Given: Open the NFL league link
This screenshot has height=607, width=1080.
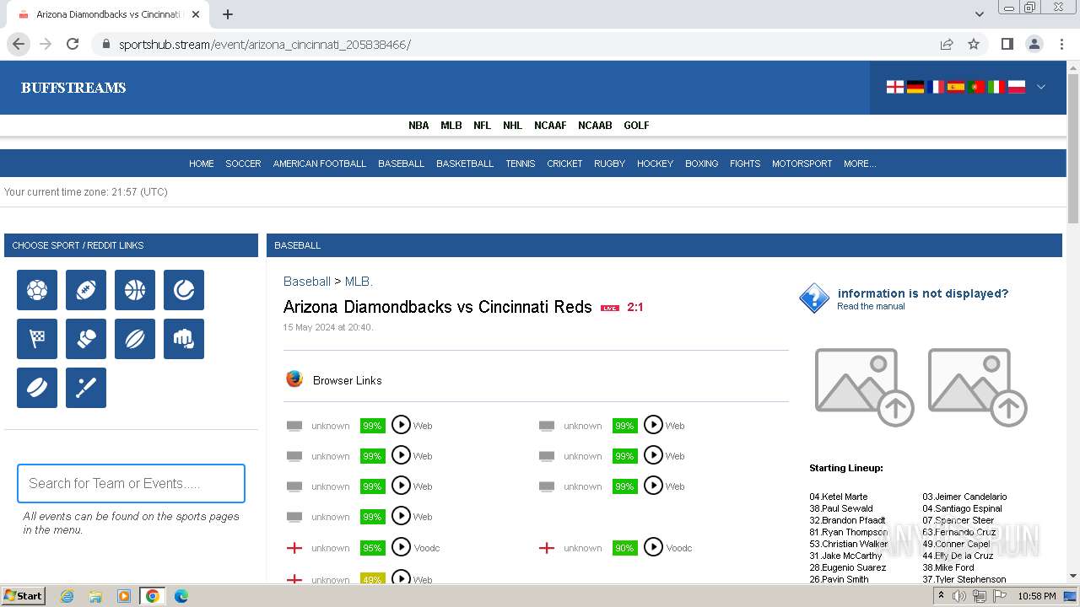Looking at the screenshot, I should click(x=482, y=125).
